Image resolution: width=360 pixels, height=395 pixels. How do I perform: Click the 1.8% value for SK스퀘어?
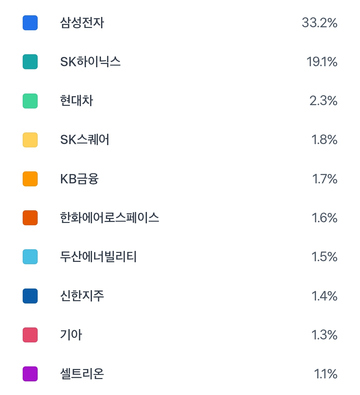[x=324, y=140]
